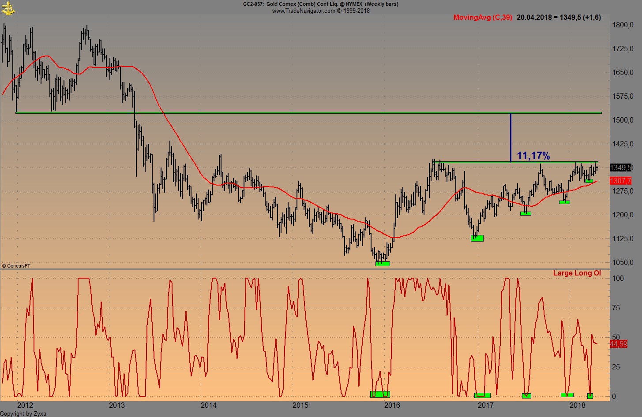Click the Copyright by Zyxa text

(x=23, y=413)
